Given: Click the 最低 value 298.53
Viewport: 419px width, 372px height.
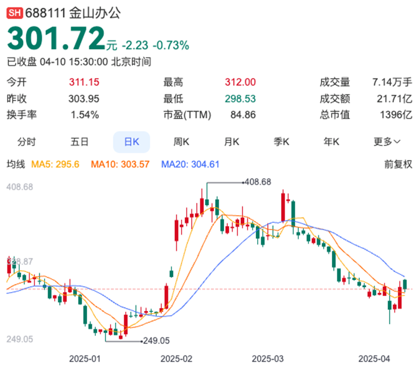Looking at the screenshot, I should point(240,99).
